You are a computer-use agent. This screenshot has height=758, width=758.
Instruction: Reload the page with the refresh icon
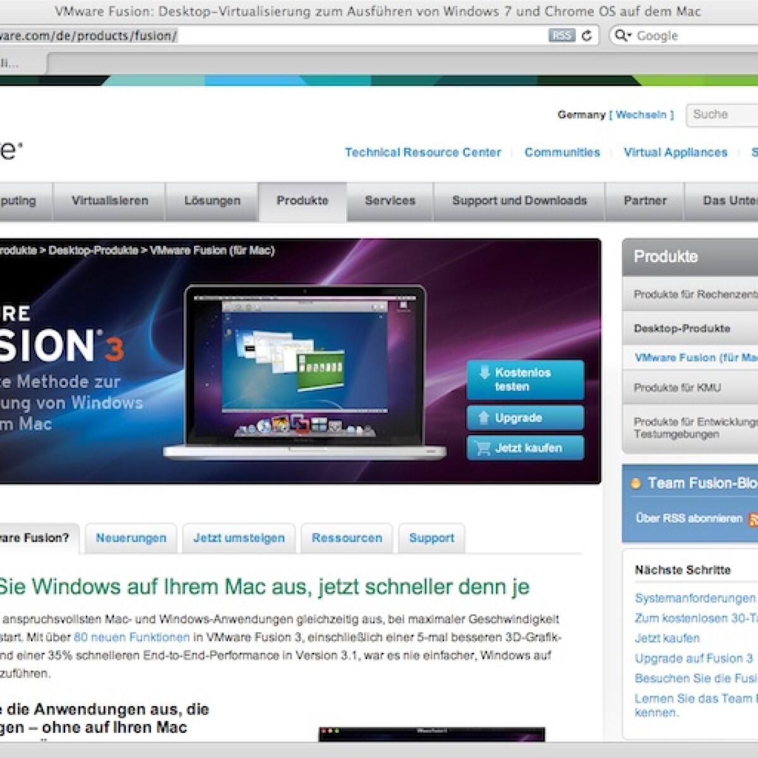coord(587,35)
